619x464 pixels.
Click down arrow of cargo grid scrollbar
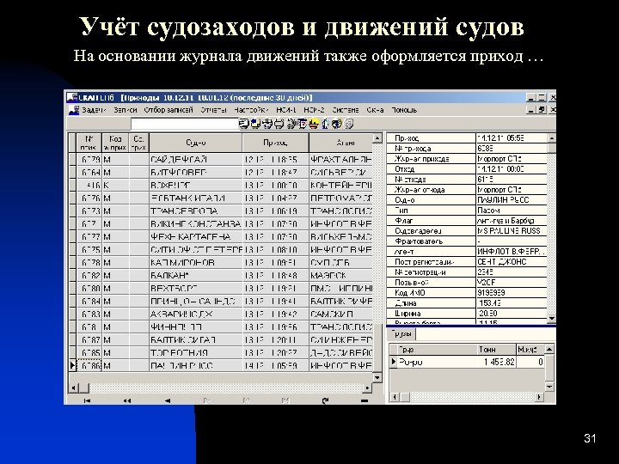pyautogui.click(x=549, y=387)
